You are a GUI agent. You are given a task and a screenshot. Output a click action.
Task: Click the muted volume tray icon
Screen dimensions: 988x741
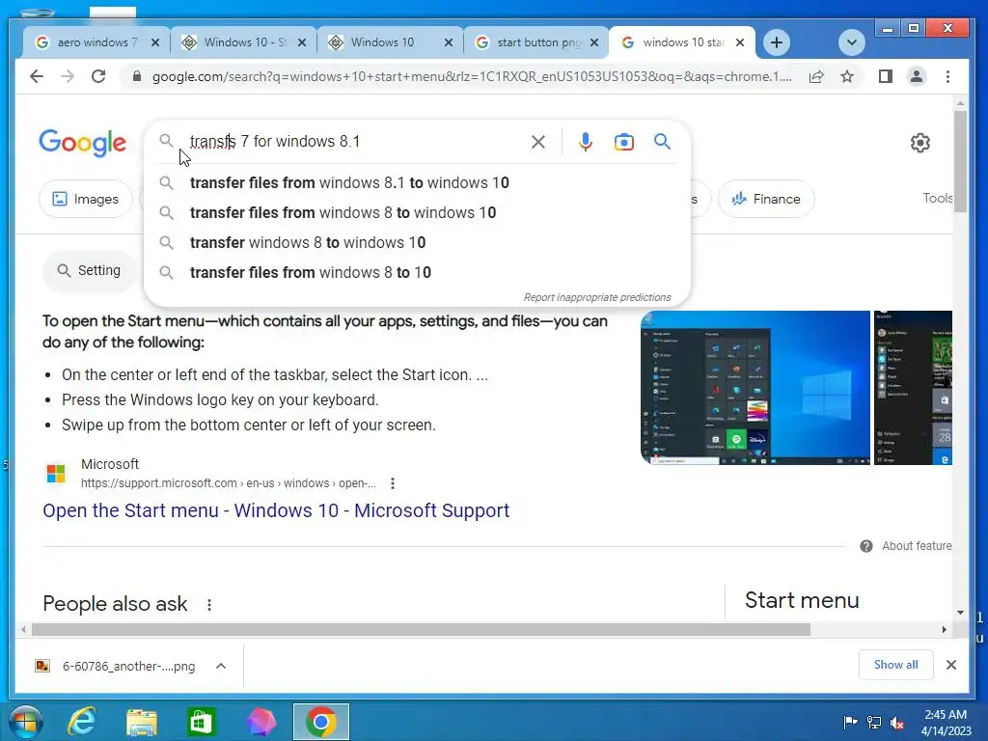(897, 722)
